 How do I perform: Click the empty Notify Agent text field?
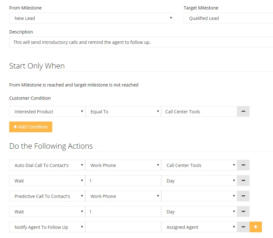(123, 227)
